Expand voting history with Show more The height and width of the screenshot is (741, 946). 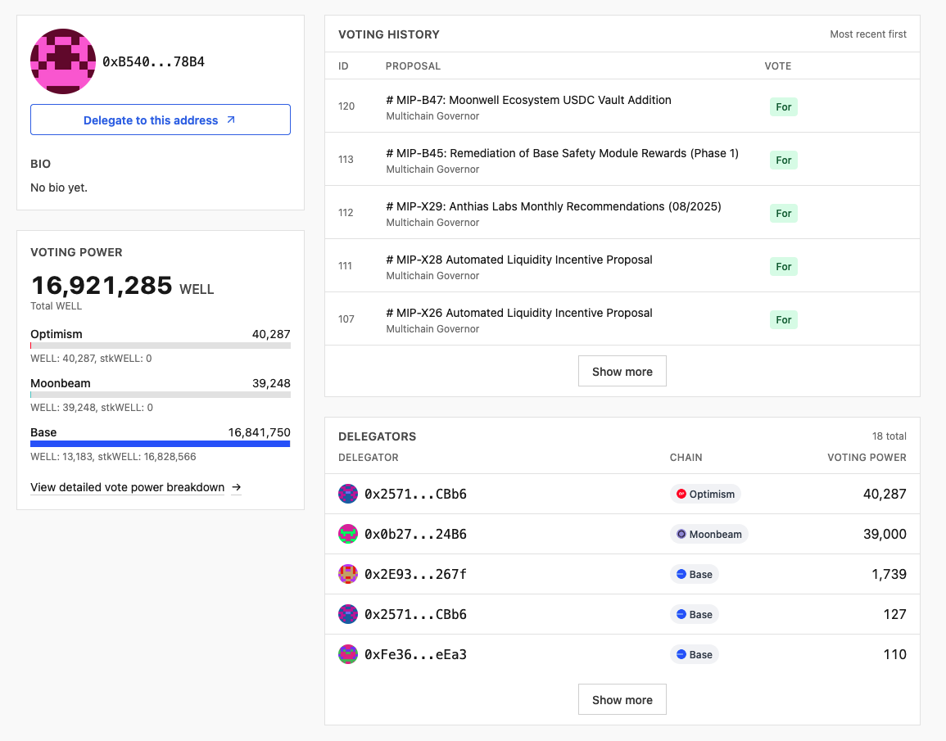622,371
